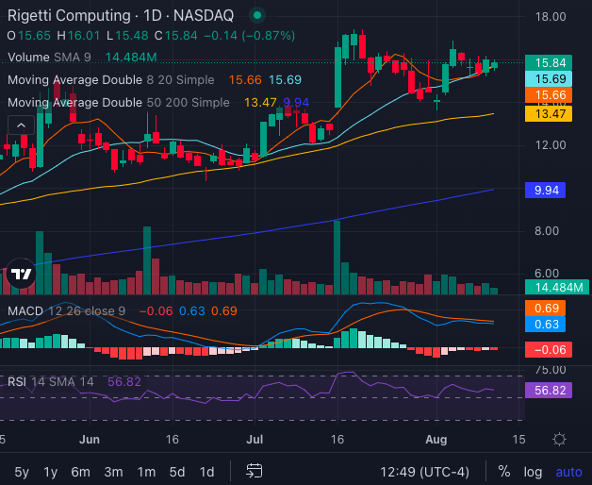Select the 3m time range
Viewport: 592px width, 485px height.
(113, 472)
